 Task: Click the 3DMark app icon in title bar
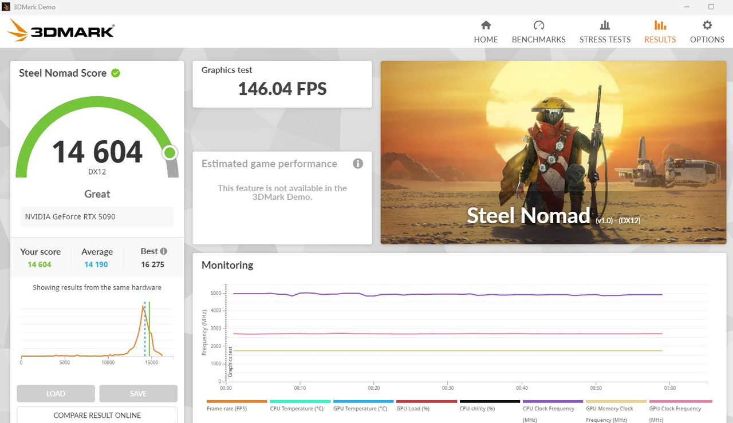pyautogui.click(x=7, y=7)
